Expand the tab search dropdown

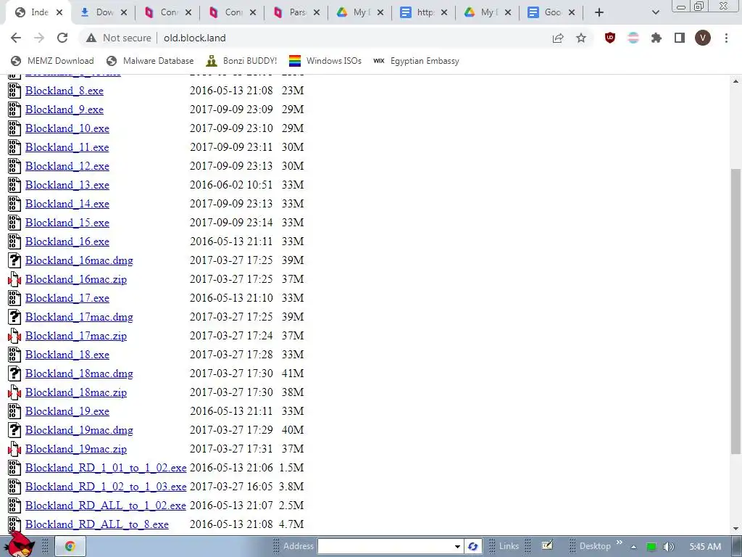(x=655, y=12)
